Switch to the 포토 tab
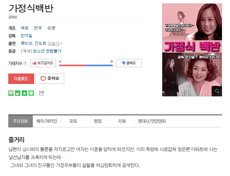230x176 pixels. point(73,121)
